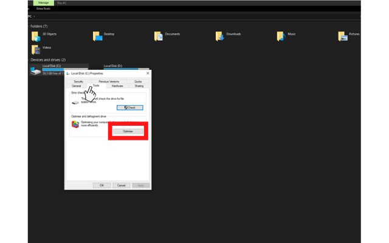The image size is (389, 243).
Task: Open the Documents folder icon
Action: (159, 36)
